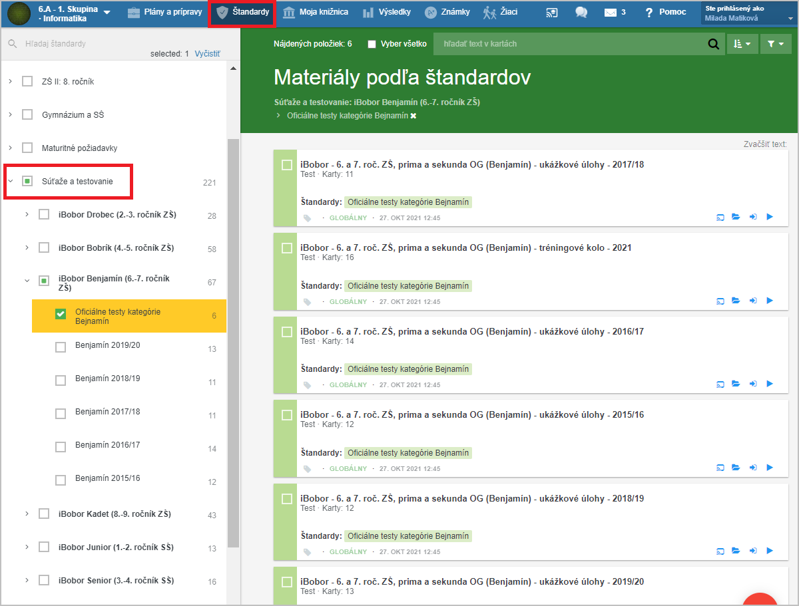The width and height of the screenshot is (799, 606).
Task: Open folder icon on the 2015/16 card
Action: click(x=736, y=468)
